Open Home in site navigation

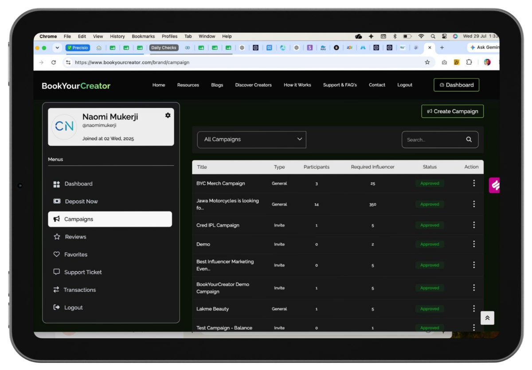pyautogui.click(x=159, y=85)
